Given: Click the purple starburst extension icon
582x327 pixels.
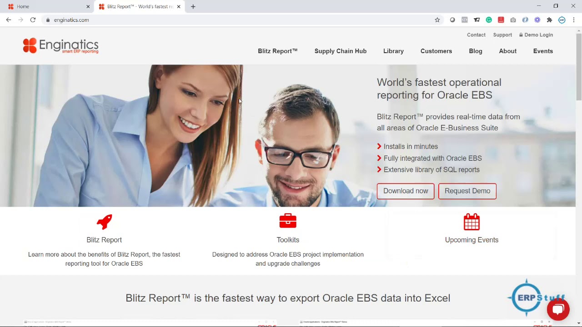Looking at the screenshot, I should [537, 20].
